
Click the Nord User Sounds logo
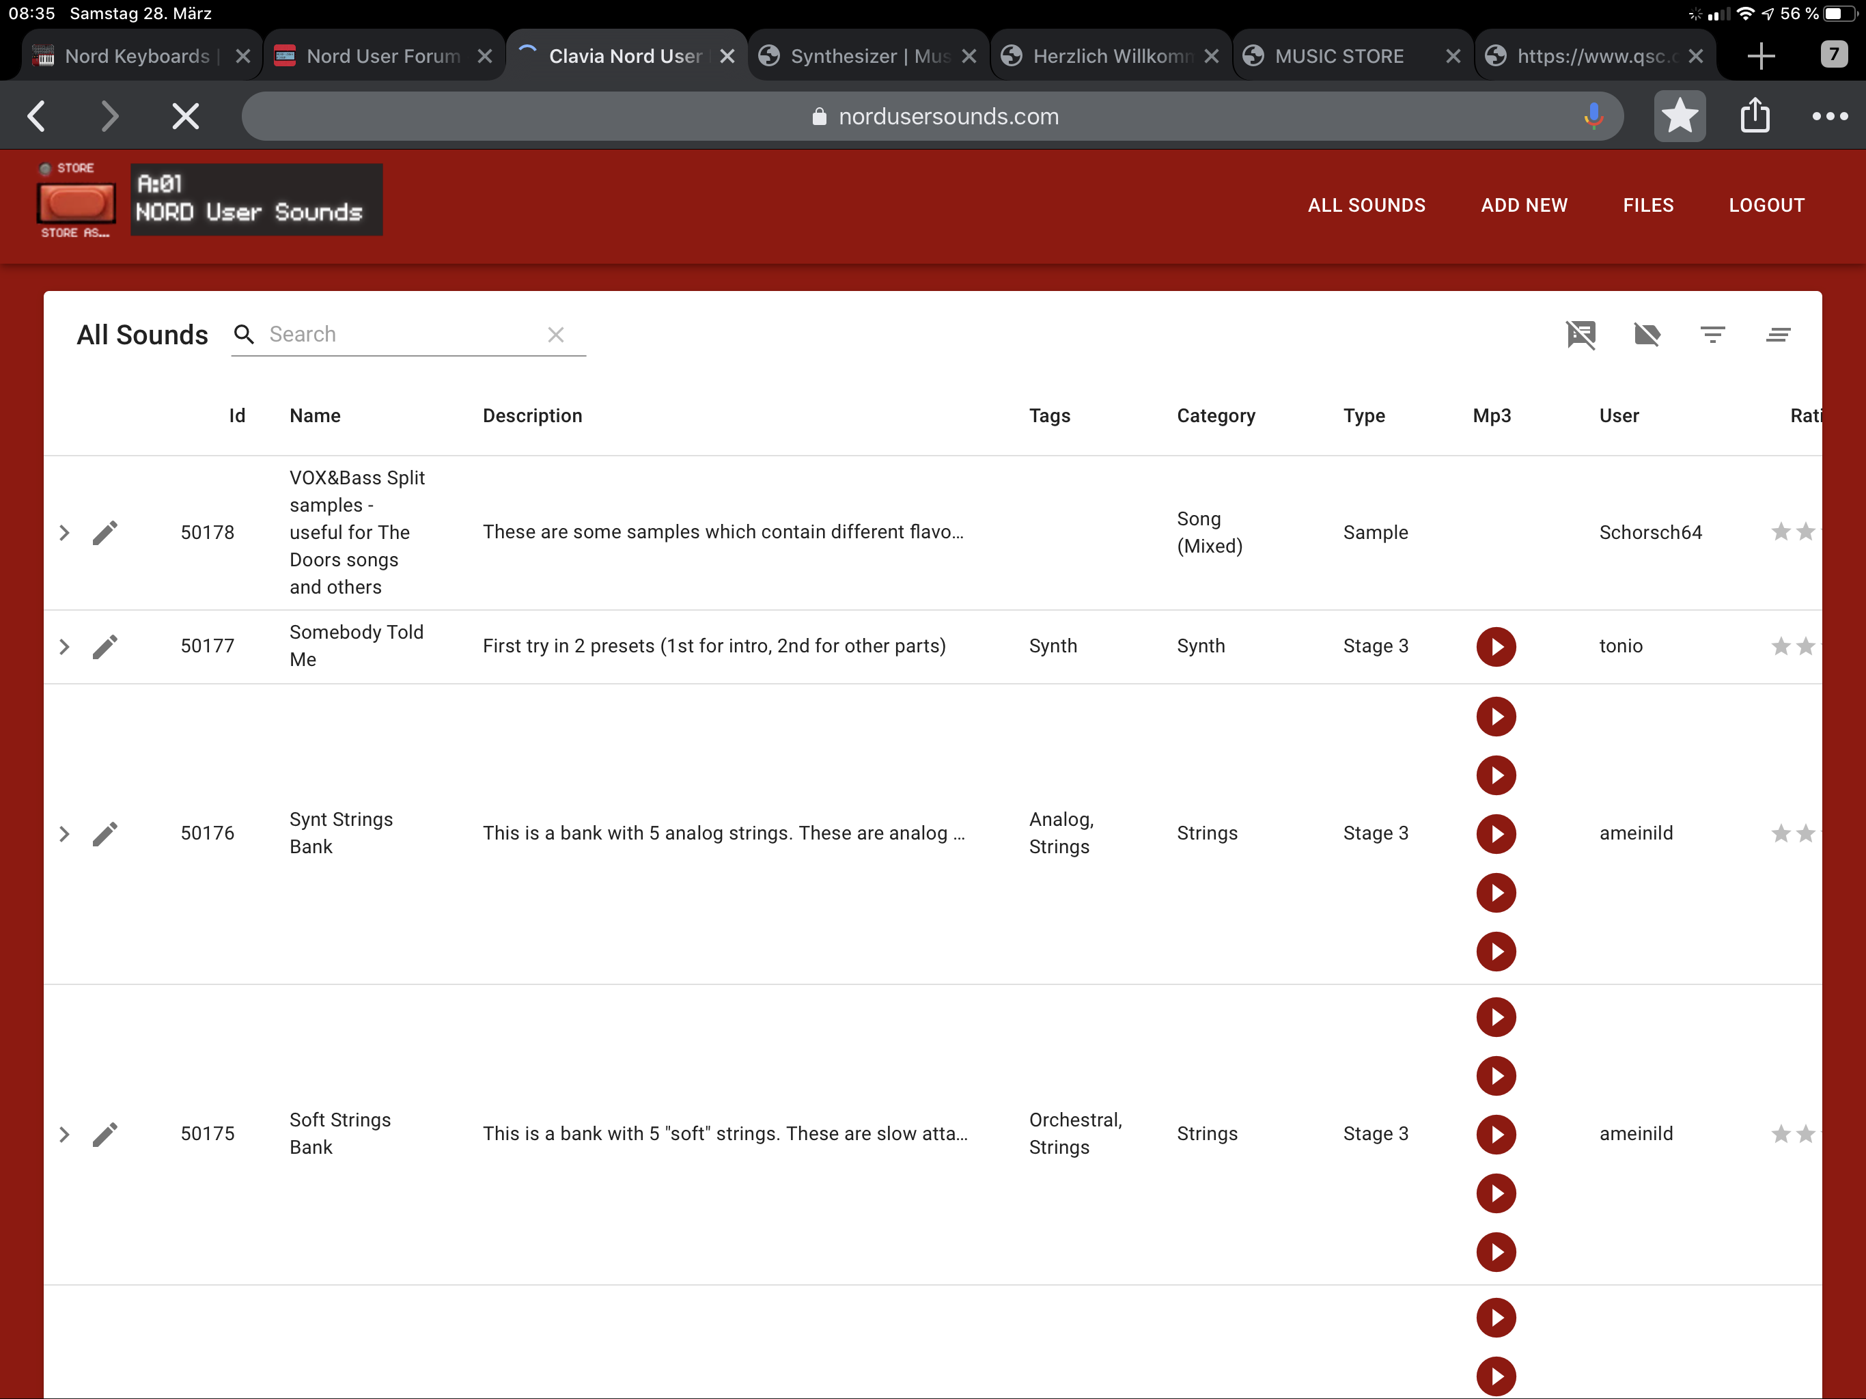(209, 200)
